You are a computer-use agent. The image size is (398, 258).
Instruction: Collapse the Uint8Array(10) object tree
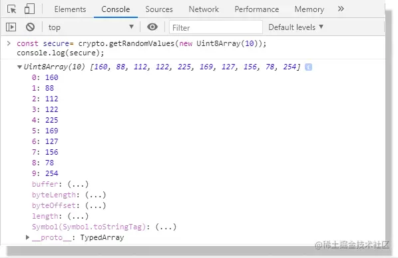tap(19, 67)
